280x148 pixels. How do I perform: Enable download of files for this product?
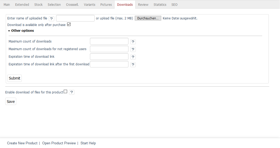click(x=65, y=92)
